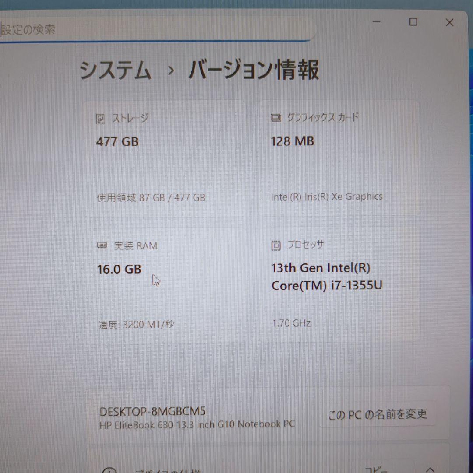Viewport: 473px width, 473px height.
Task: Click the processor icon next to プロセッサ
Action: click(x=276, y=245)
